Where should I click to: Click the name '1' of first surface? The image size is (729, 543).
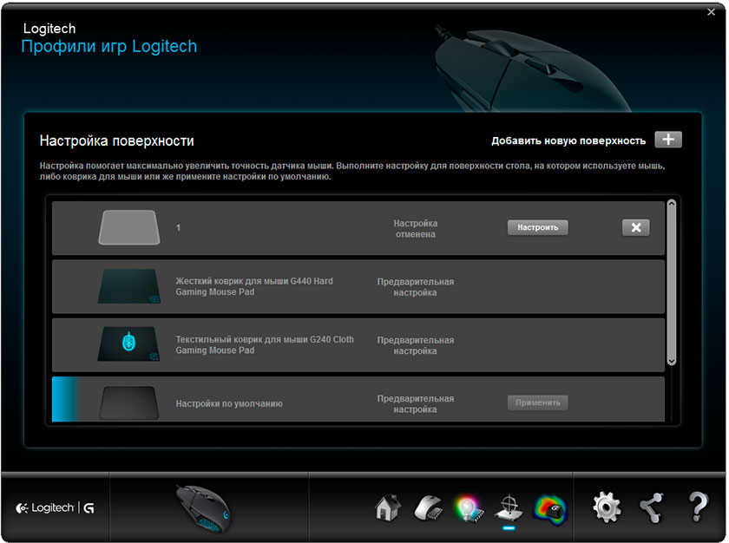(x=178, y=227)
